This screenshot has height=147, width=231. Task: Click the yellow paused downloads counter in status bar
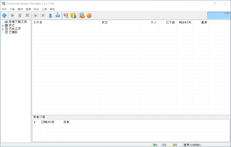175,145
